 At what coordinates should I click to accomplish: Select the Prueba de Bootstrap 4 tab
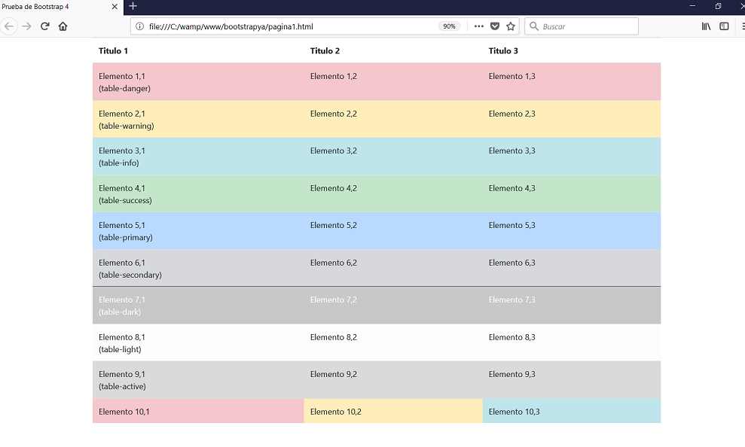[61, 7]
